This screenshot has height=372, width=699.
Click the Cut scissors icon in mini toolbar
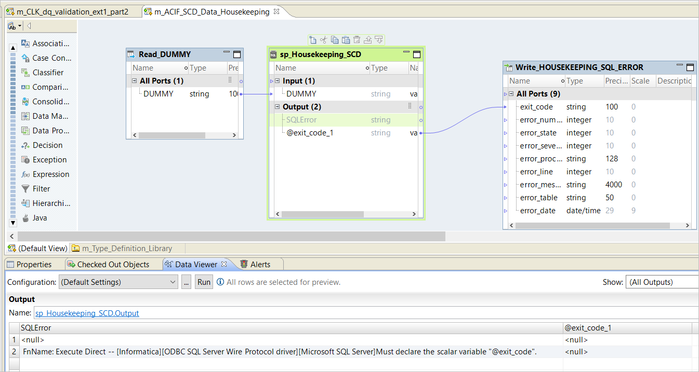(x=323, y=39)
